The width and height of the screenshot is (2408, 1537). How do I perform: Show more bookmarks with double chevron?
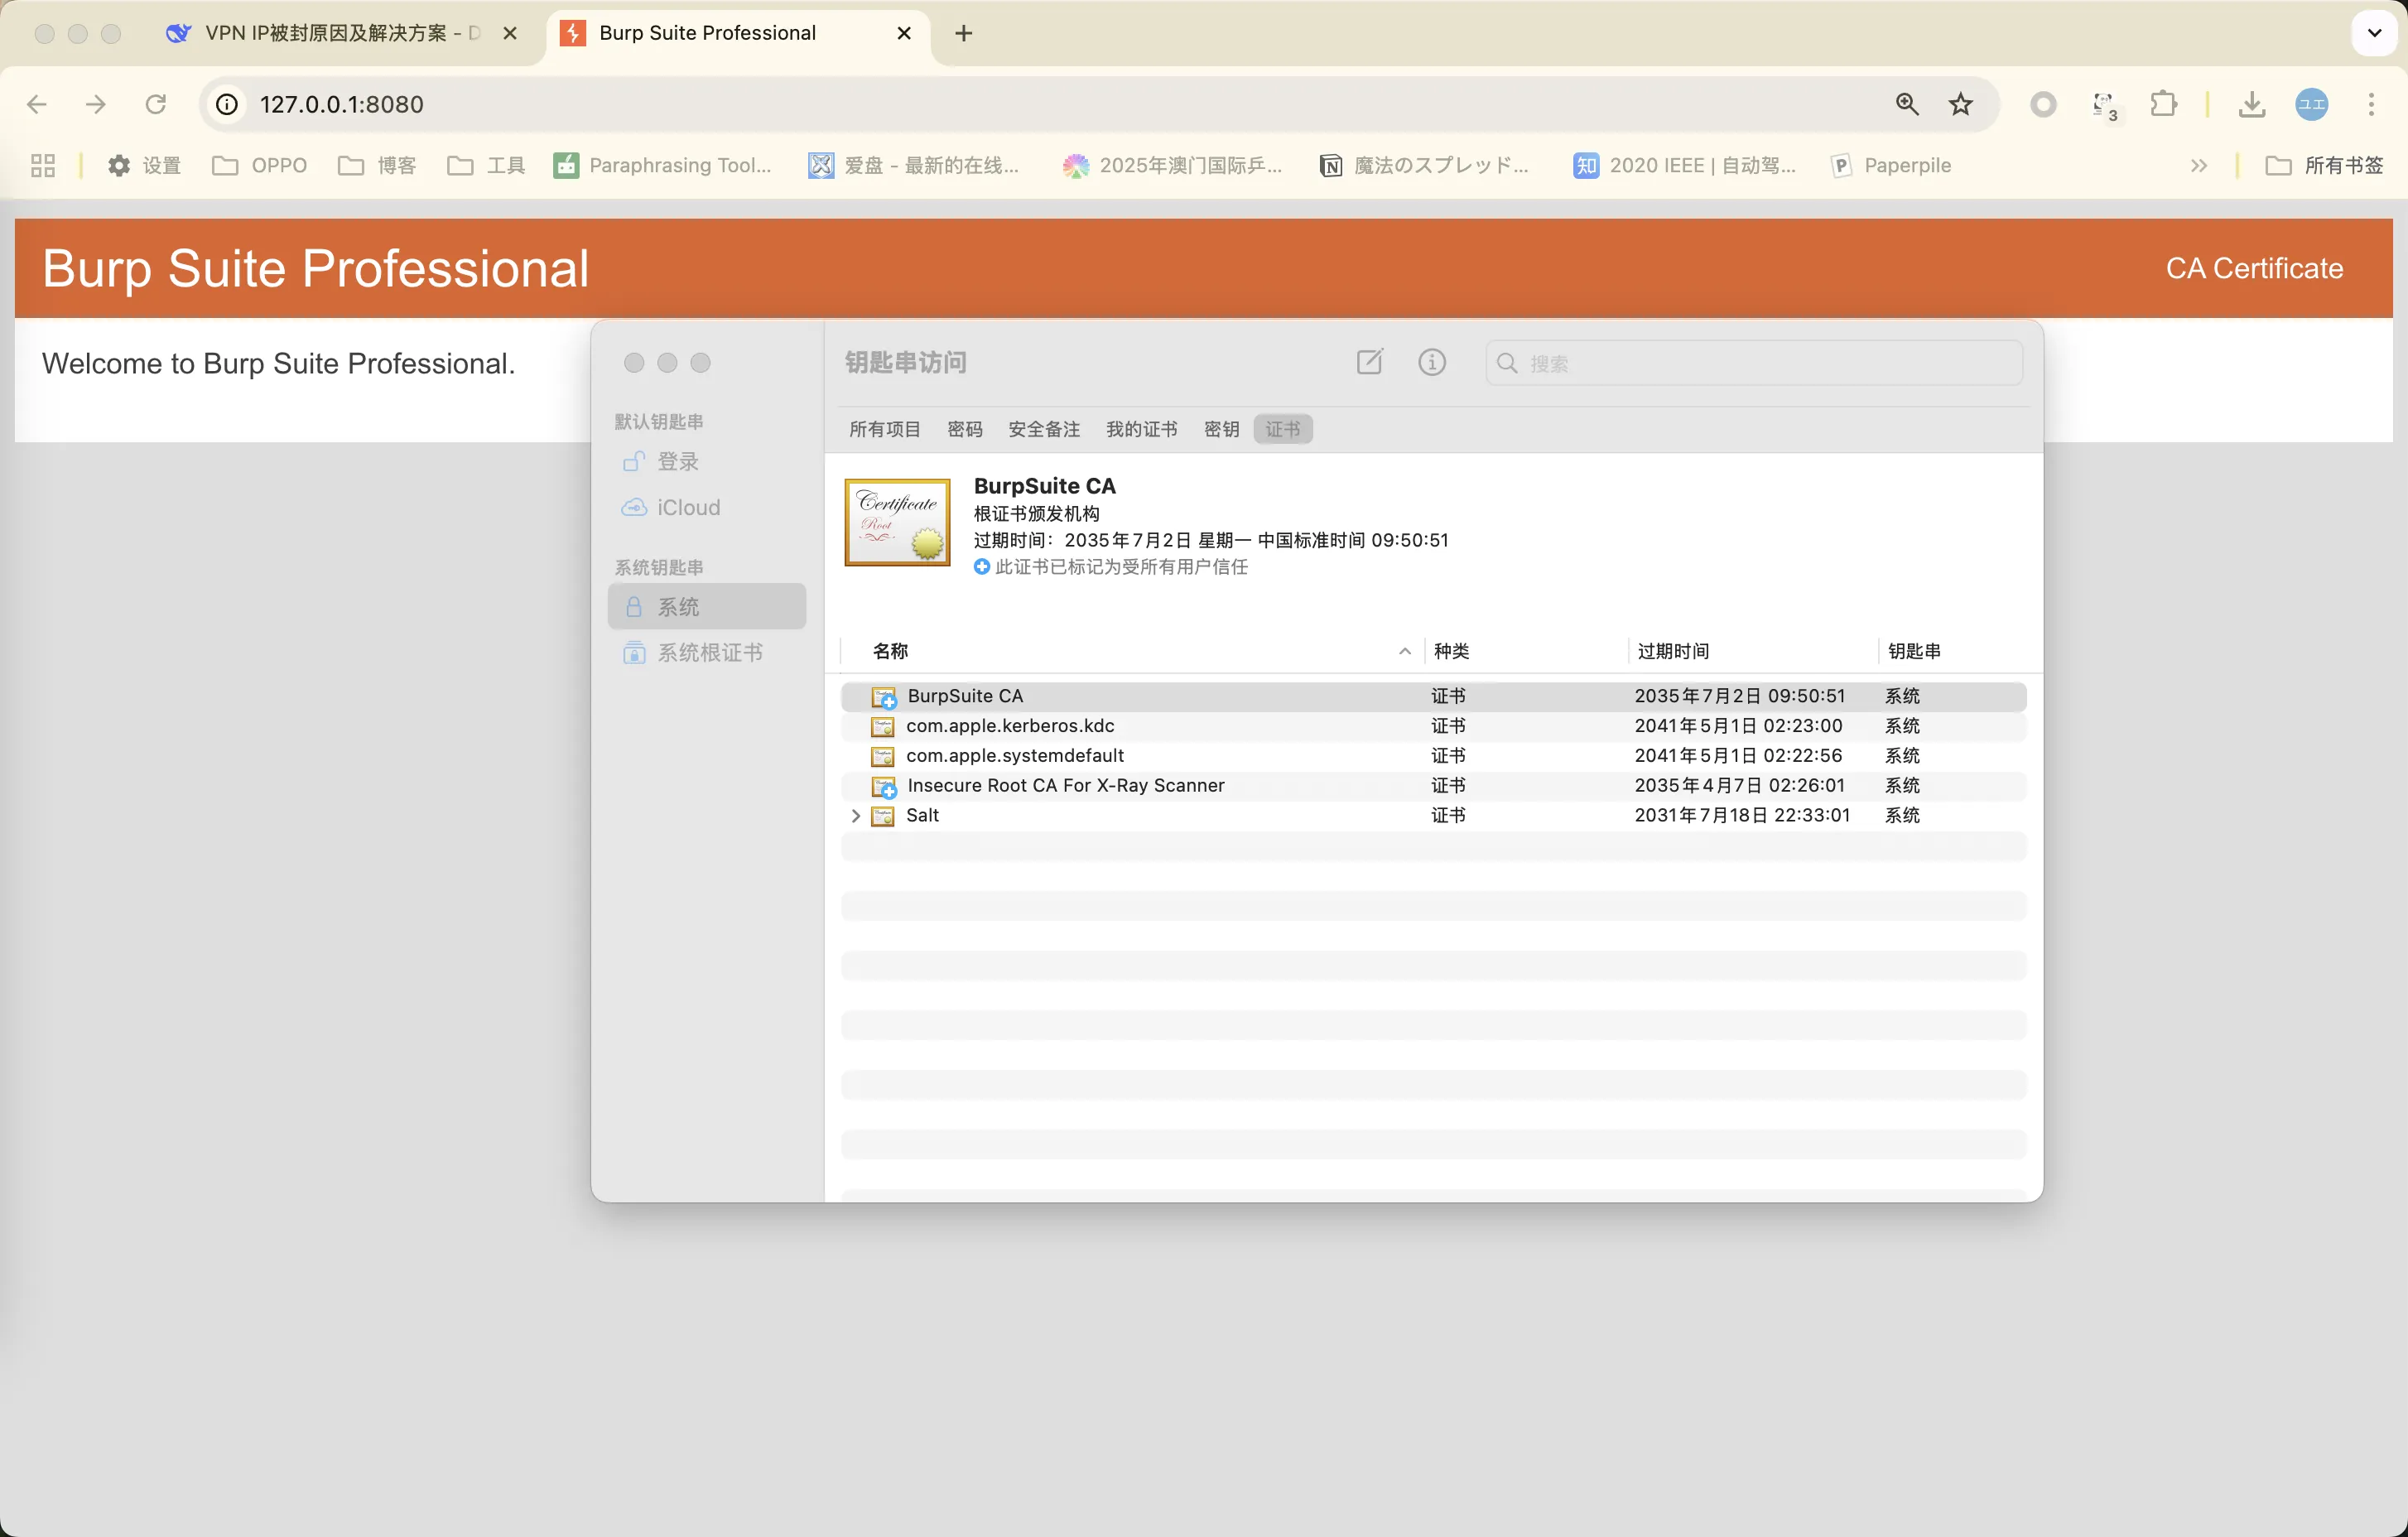coord(2198,165)
